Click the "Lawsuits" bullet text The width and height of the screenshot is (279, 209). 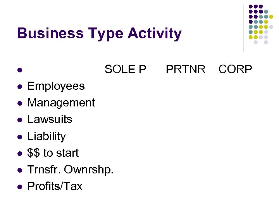click(x=50, y=119)
